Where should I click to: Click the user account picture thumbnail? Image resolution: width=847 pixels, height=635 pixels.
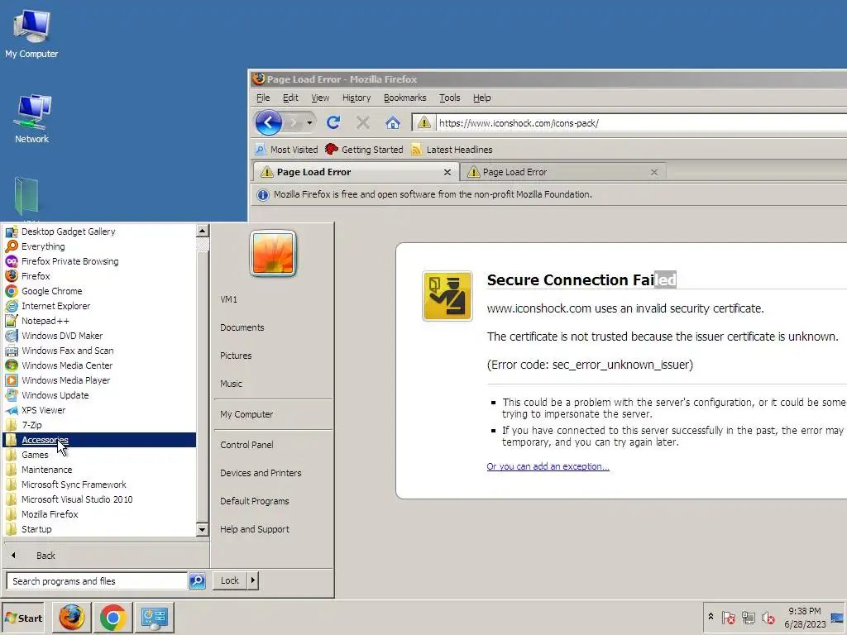tap(273, 253)
